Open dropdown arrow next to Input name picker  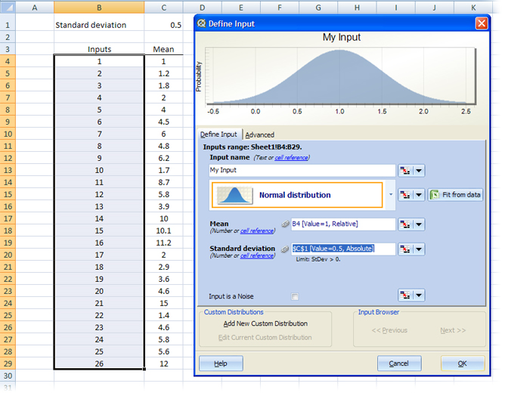coord(419,171)
